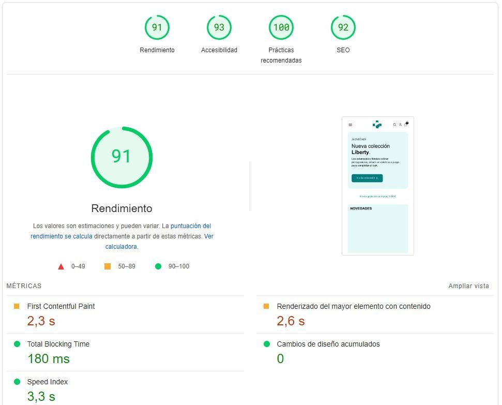Click search icon in page thumbnail
Viewport: 502px width, 405px height.
(x=395, y=125)
